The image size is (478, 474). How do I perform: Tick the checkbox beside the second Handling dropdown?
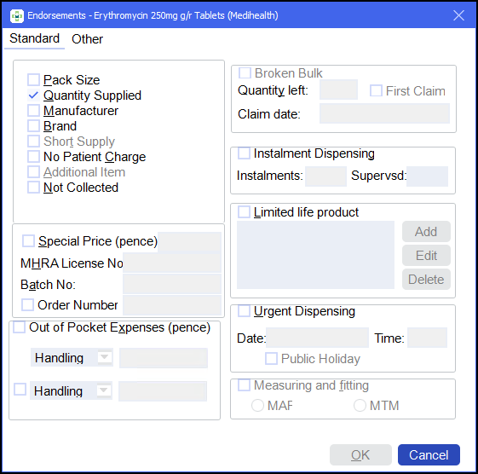coord(20,390)
